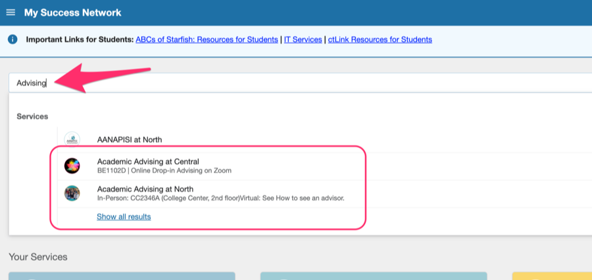Click Show all results link
Viewport: 592px width, 280px height.
[124, 217]
